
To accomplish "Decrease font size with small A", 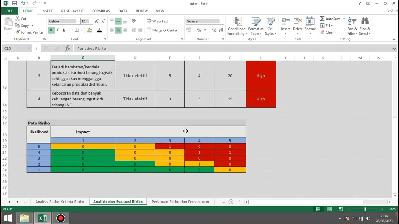I will tap(103, 21).
